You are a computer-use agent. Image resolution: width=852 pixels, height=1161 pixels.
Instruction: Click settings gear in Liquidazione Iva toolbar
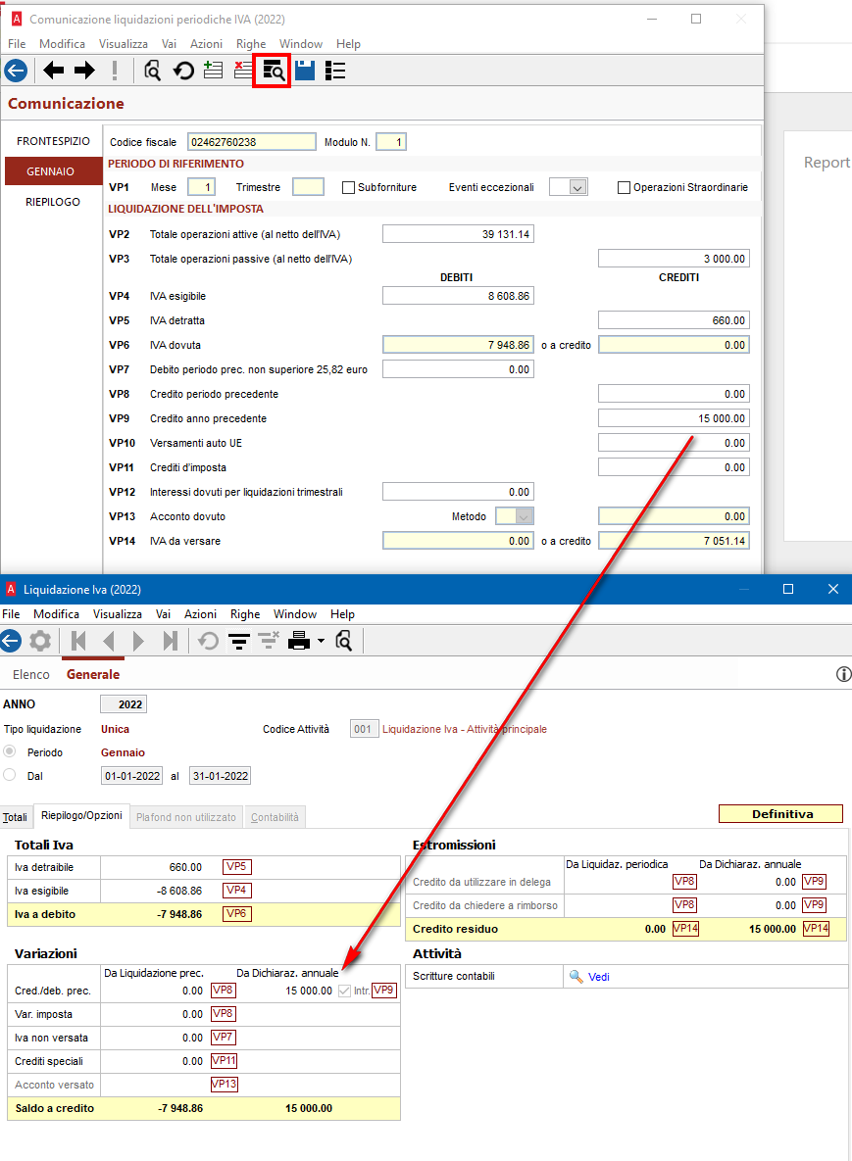click(40, 641)
